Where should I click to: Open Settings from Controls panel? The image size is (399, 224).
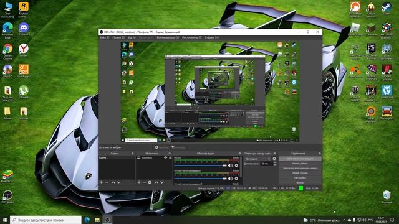point(300,178)
